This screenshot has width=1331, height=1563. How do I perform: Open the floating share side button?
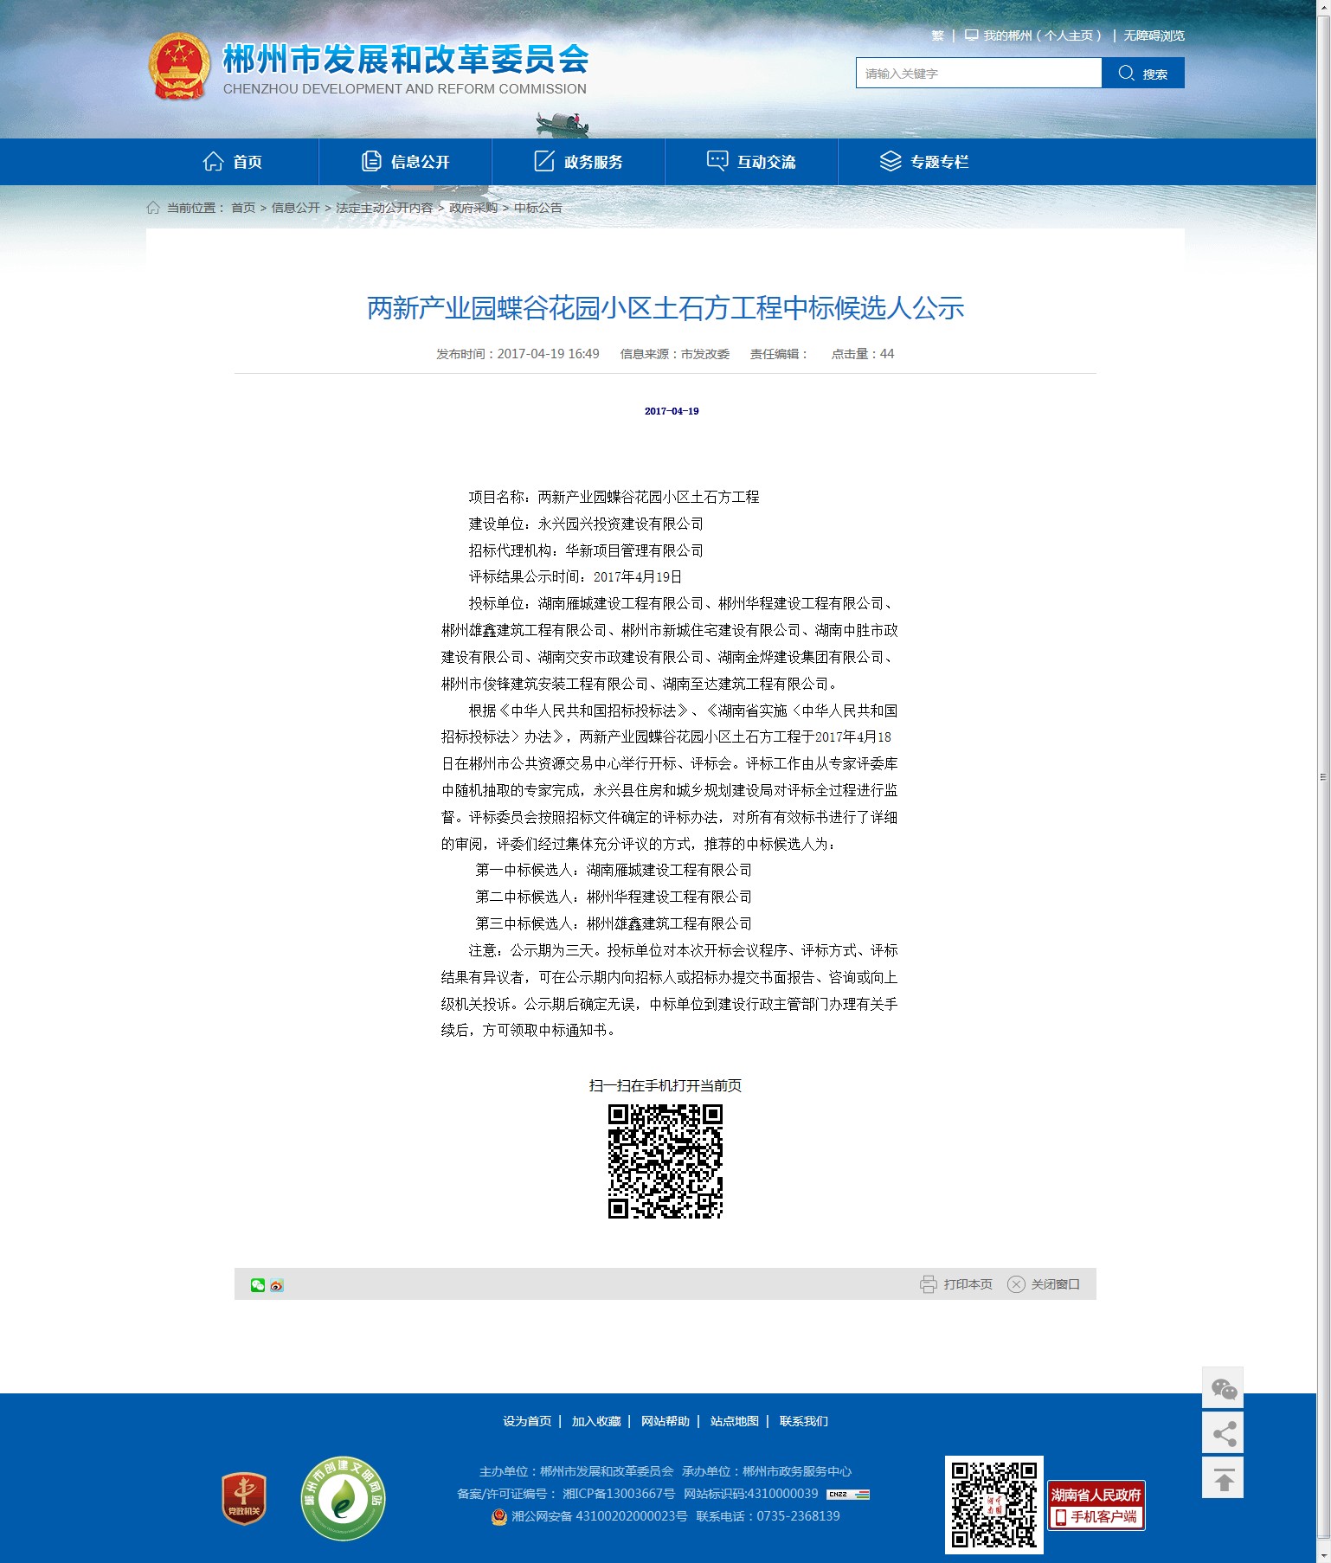1223,1433
